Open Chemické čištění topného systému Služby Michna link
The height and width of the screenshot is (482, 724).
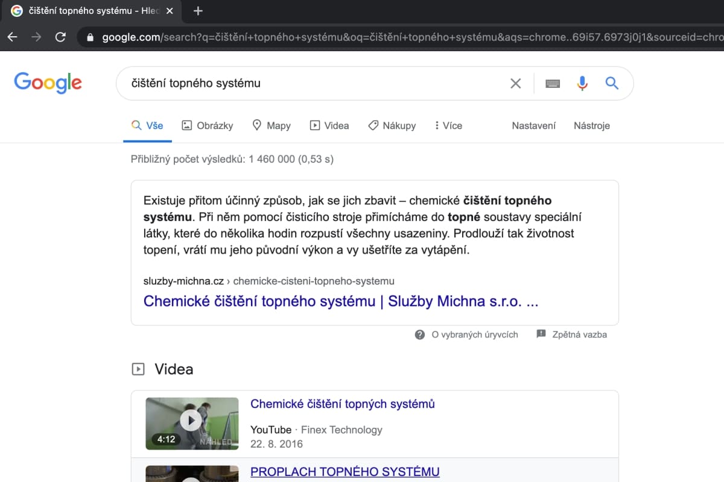340,301
